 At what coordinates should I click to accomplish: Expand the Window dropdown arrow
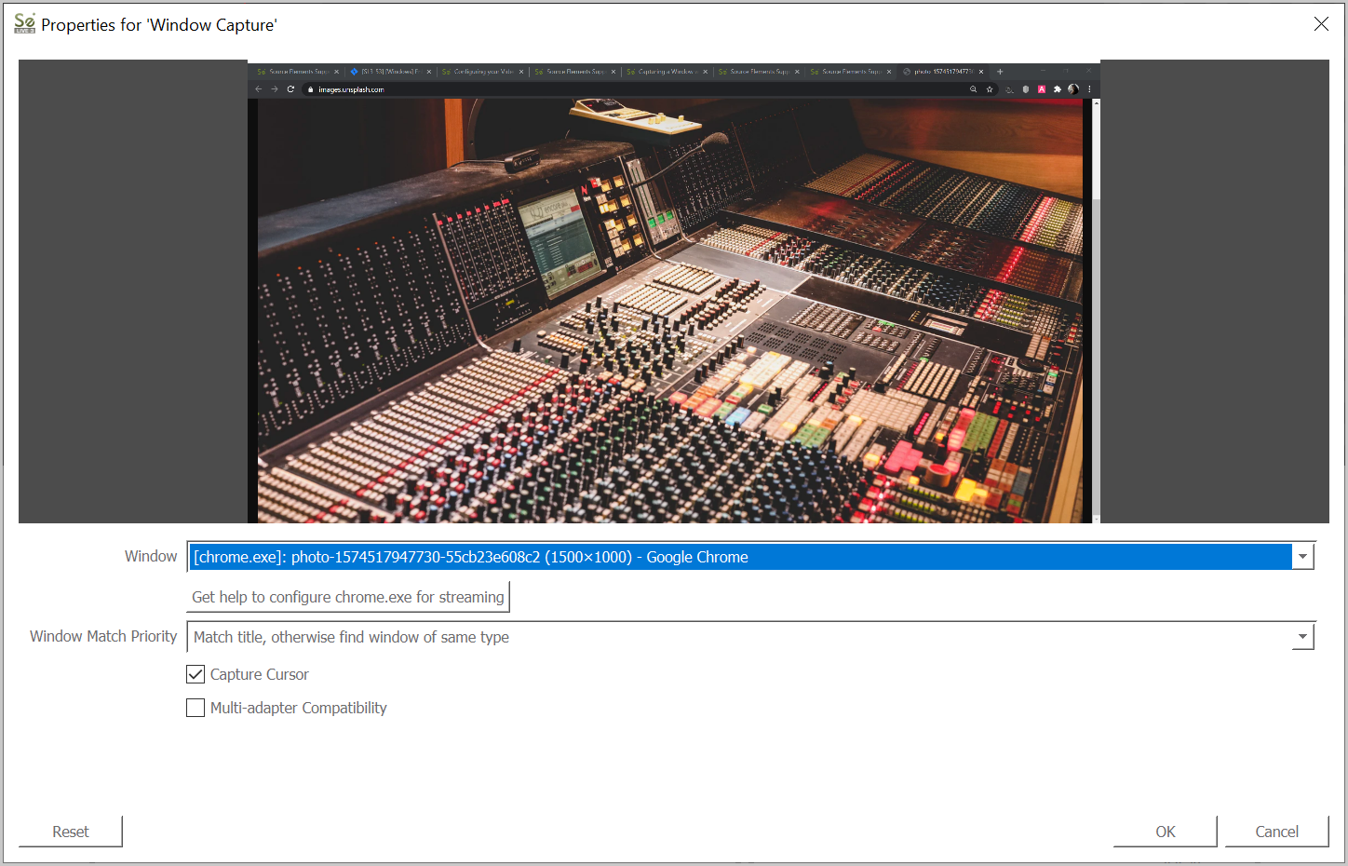point(1302,557)
